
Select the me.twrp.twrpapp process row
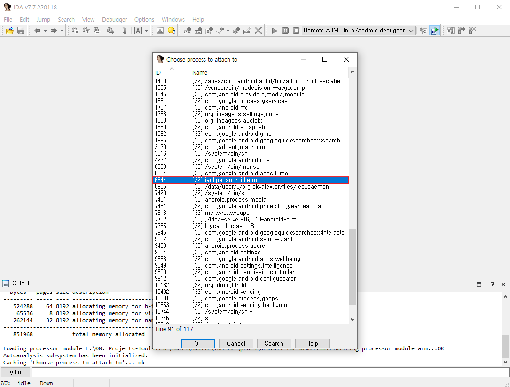[251, 213]
